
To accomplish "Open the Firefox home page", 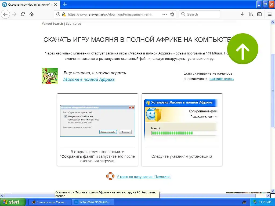I will pyautogui.click(x=31, y=14).
